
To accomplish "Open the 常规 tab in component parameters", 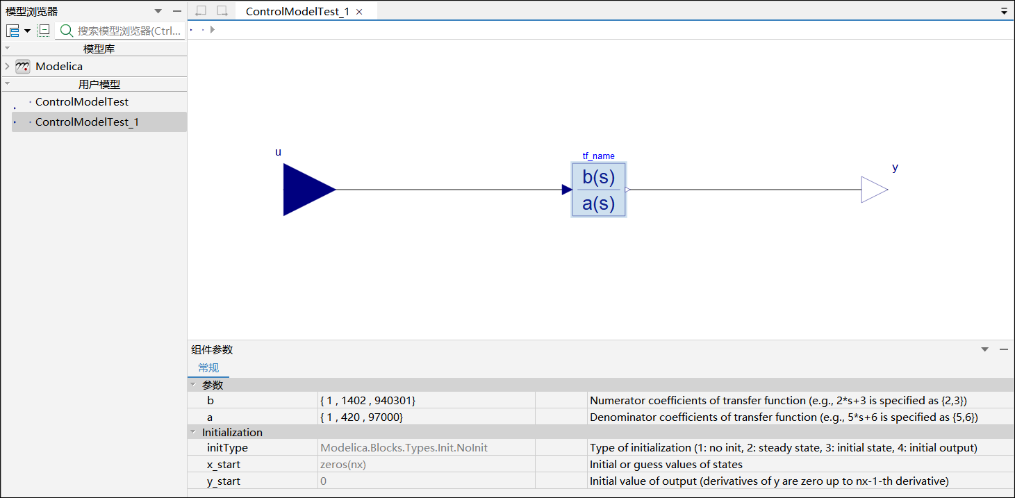I will (x=208, y=368).
